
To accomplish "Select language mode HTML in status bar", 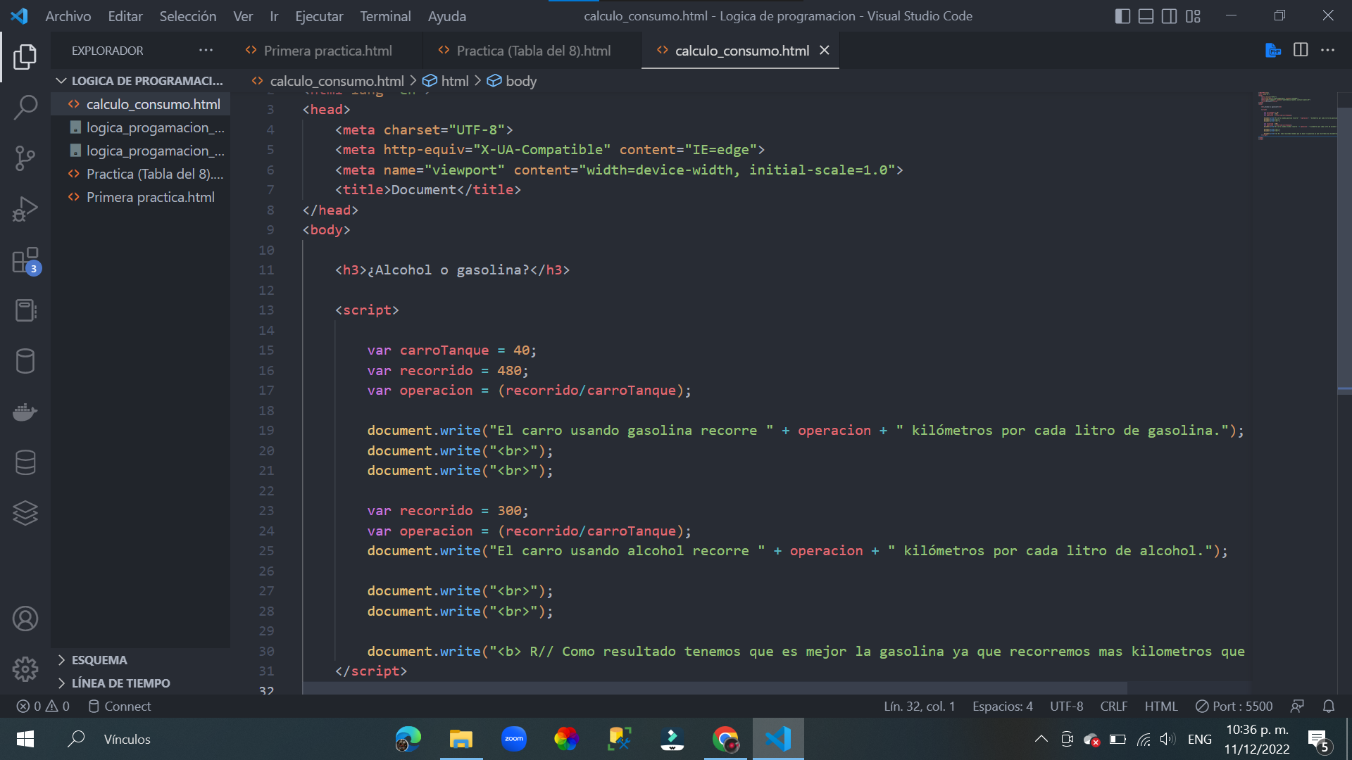I will pos(1160,706).
